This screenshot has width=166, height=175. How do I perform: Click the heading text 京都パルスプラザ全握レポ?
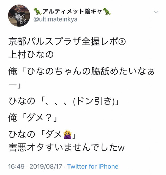tap(63, 41)
